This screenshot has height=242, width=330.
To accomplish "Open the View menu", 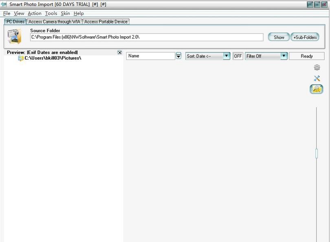I will click(x=19, y=13).
